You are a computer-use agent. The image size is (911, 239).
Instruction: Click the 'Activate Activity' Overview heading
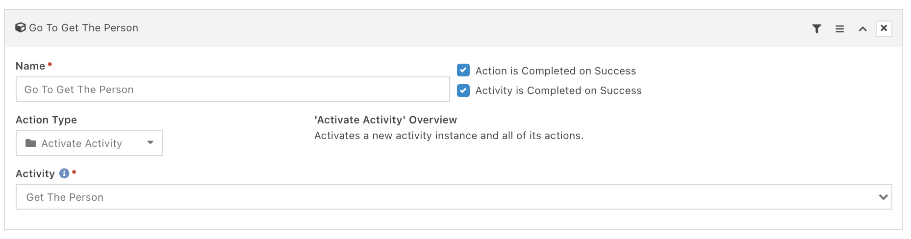coord(385,120)
